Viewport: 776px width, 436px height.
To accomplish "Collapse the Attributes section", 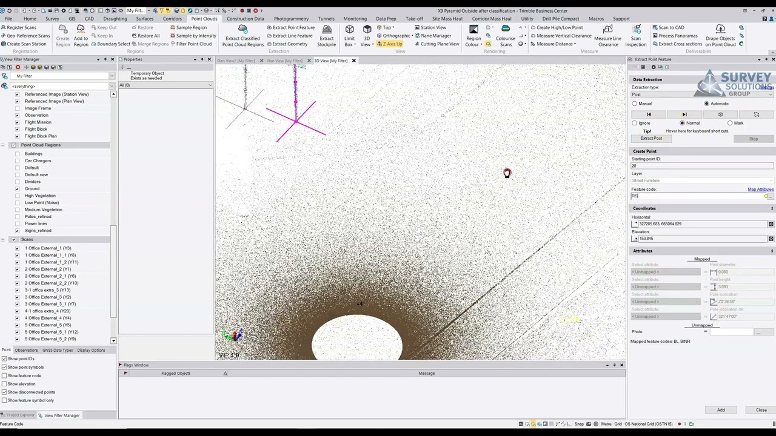I will 772,251.
